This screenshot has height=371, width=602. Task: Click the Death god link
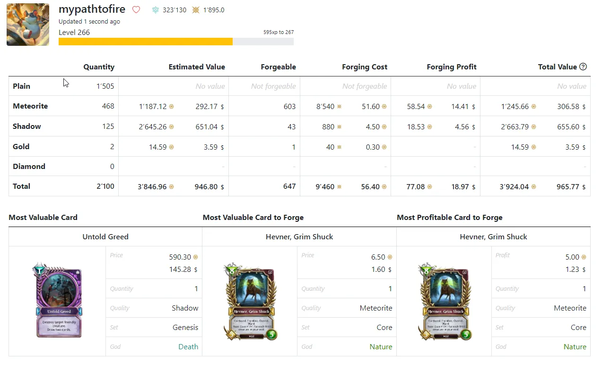(x=188, y=346)
